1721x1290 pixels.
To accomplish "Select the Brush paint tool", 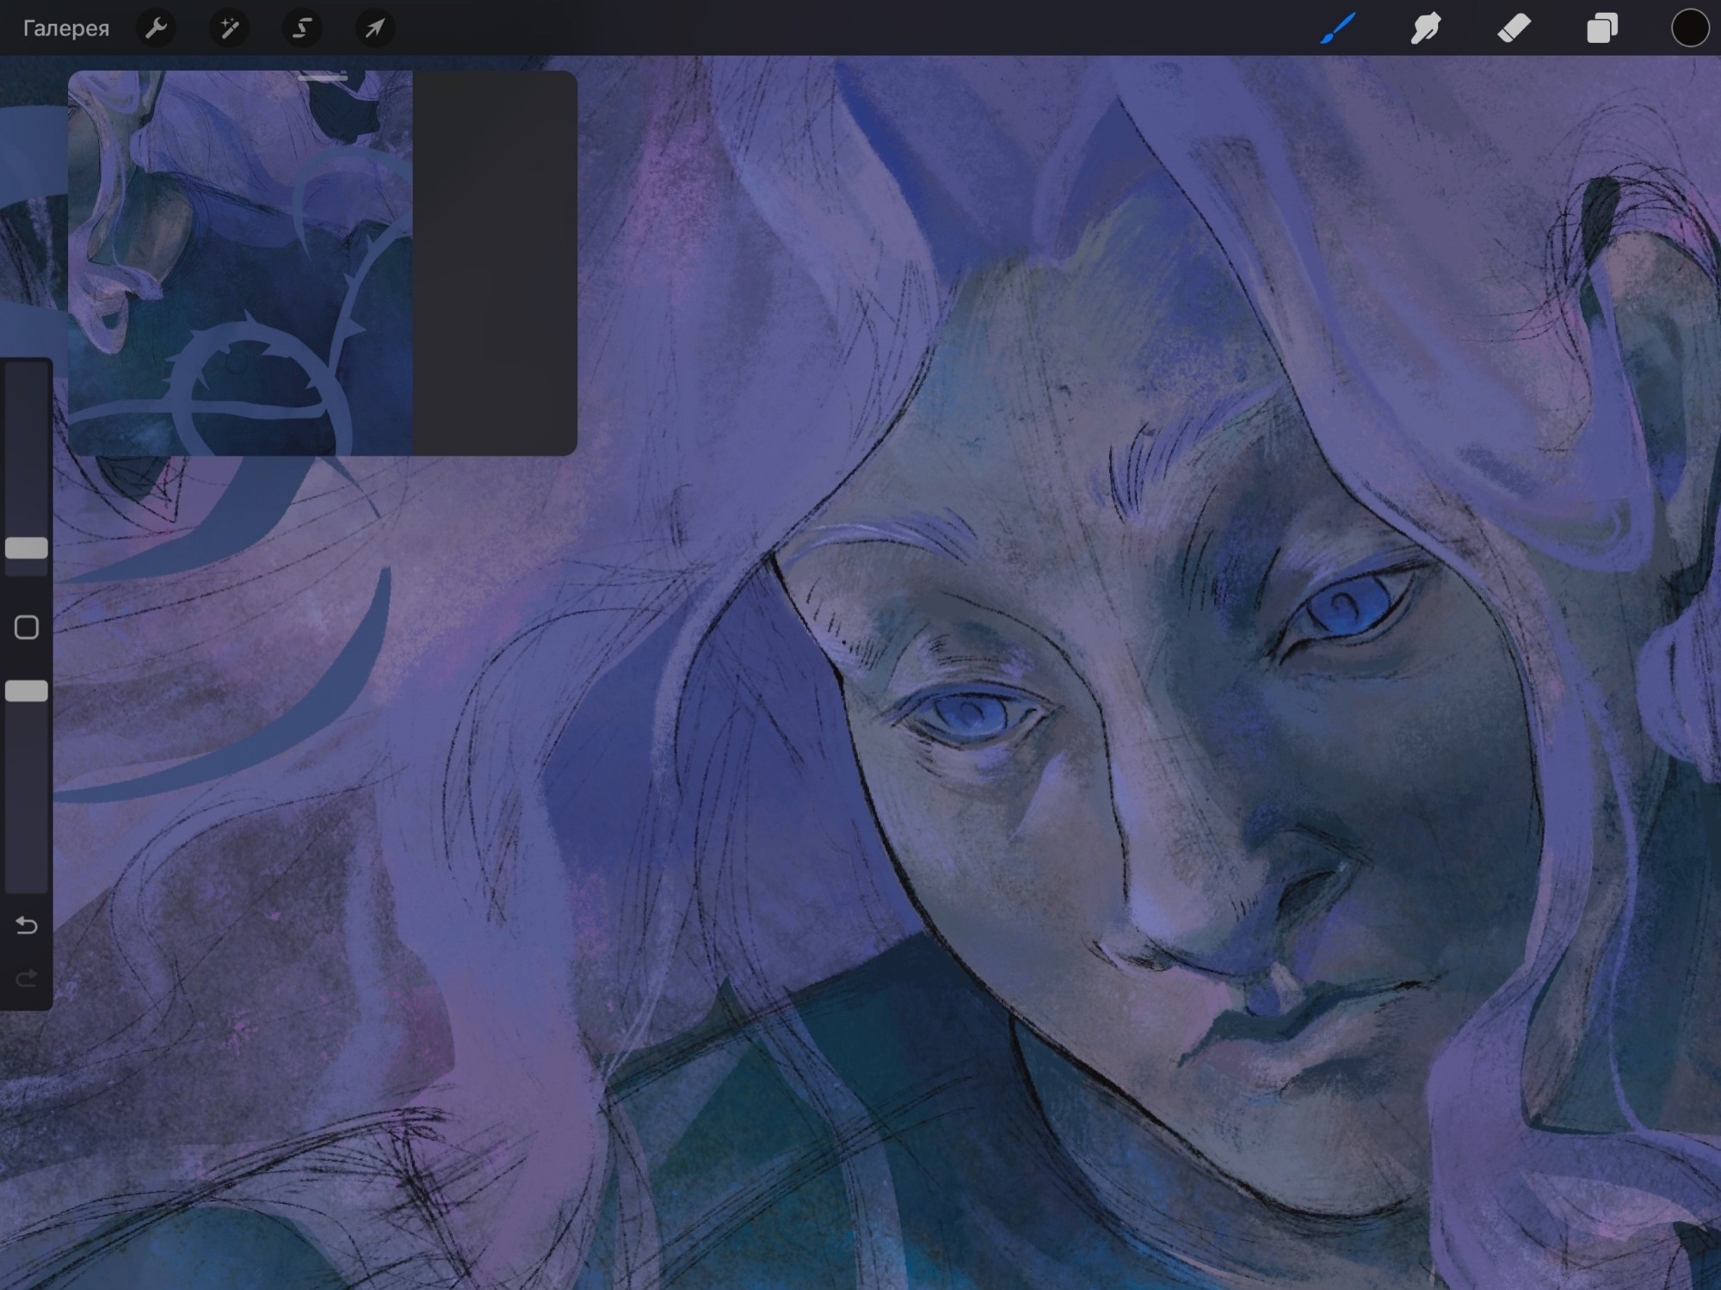I will (1338, 28).
